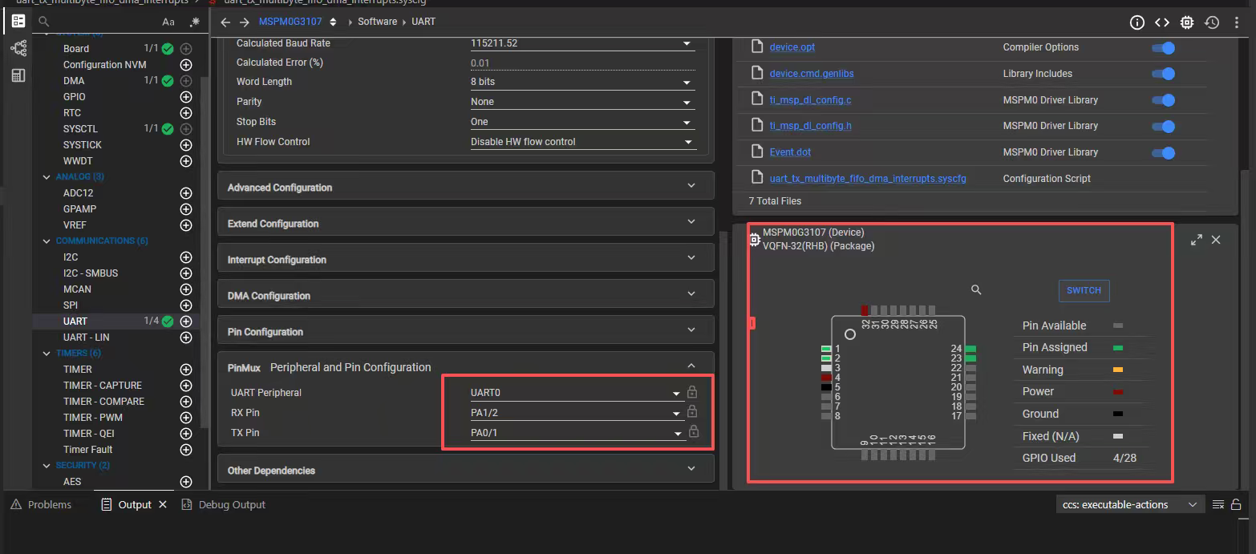Toggle the device chip view icon in toolbar

click(x=1187, y=22)
